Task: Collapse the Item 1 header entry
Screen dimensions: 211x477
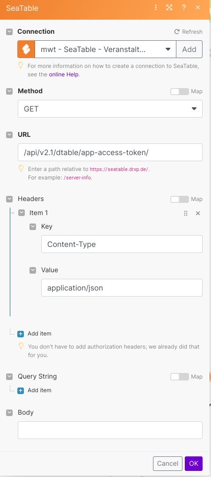Action: 21,213
